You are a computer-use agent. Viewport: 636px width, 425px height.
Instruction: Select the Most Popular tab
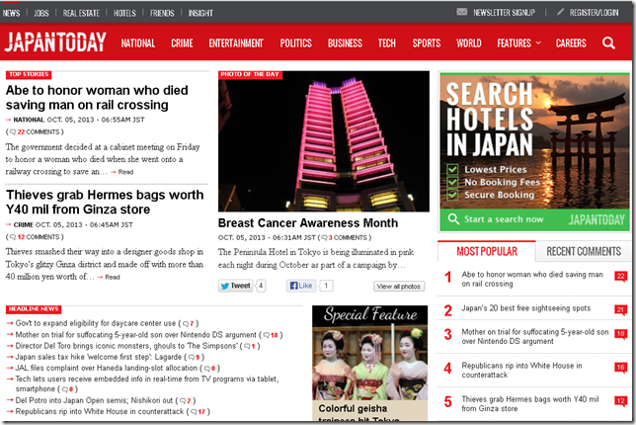click(x=487, y=251)
